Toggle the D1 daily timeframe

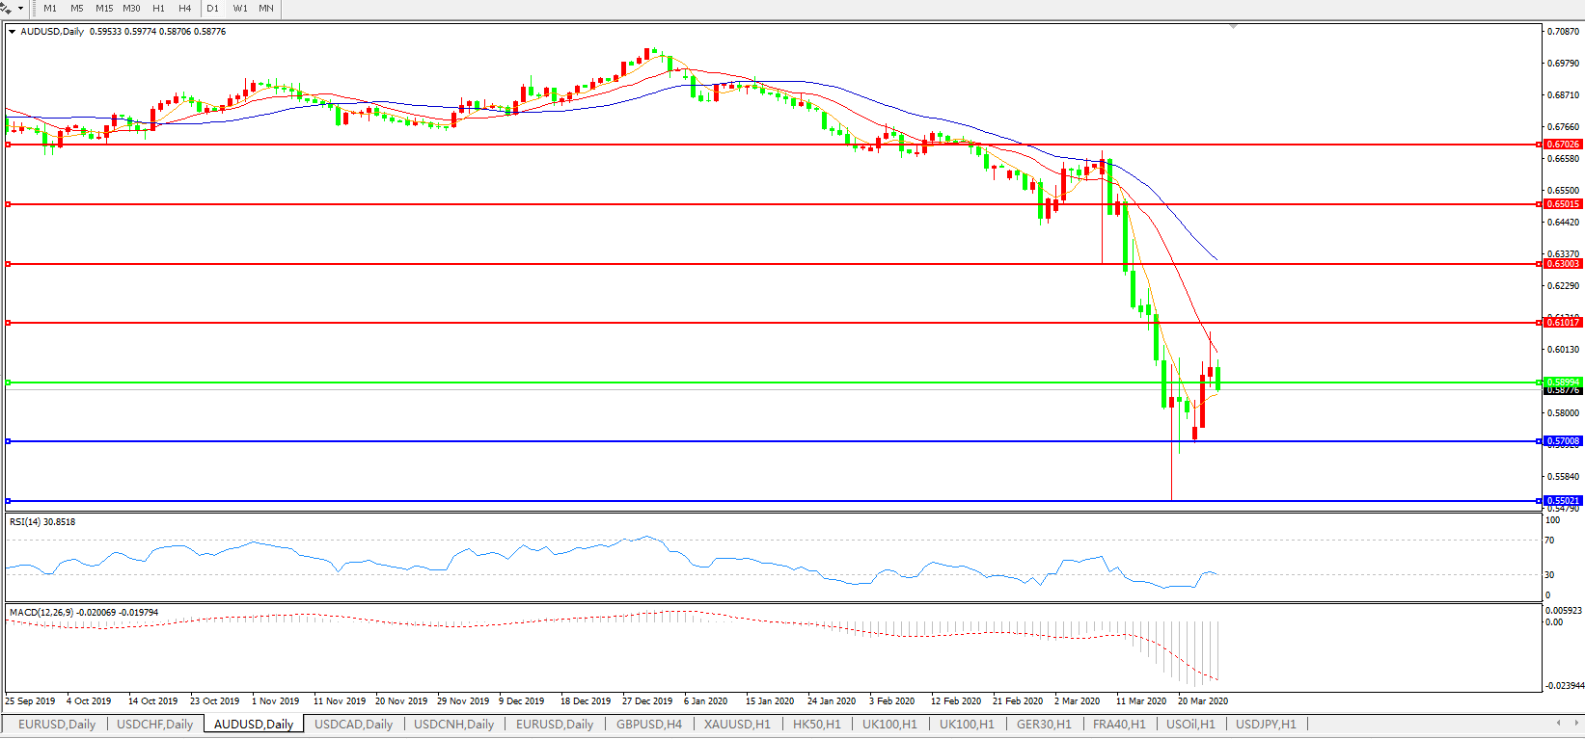(x=213, y=8)
